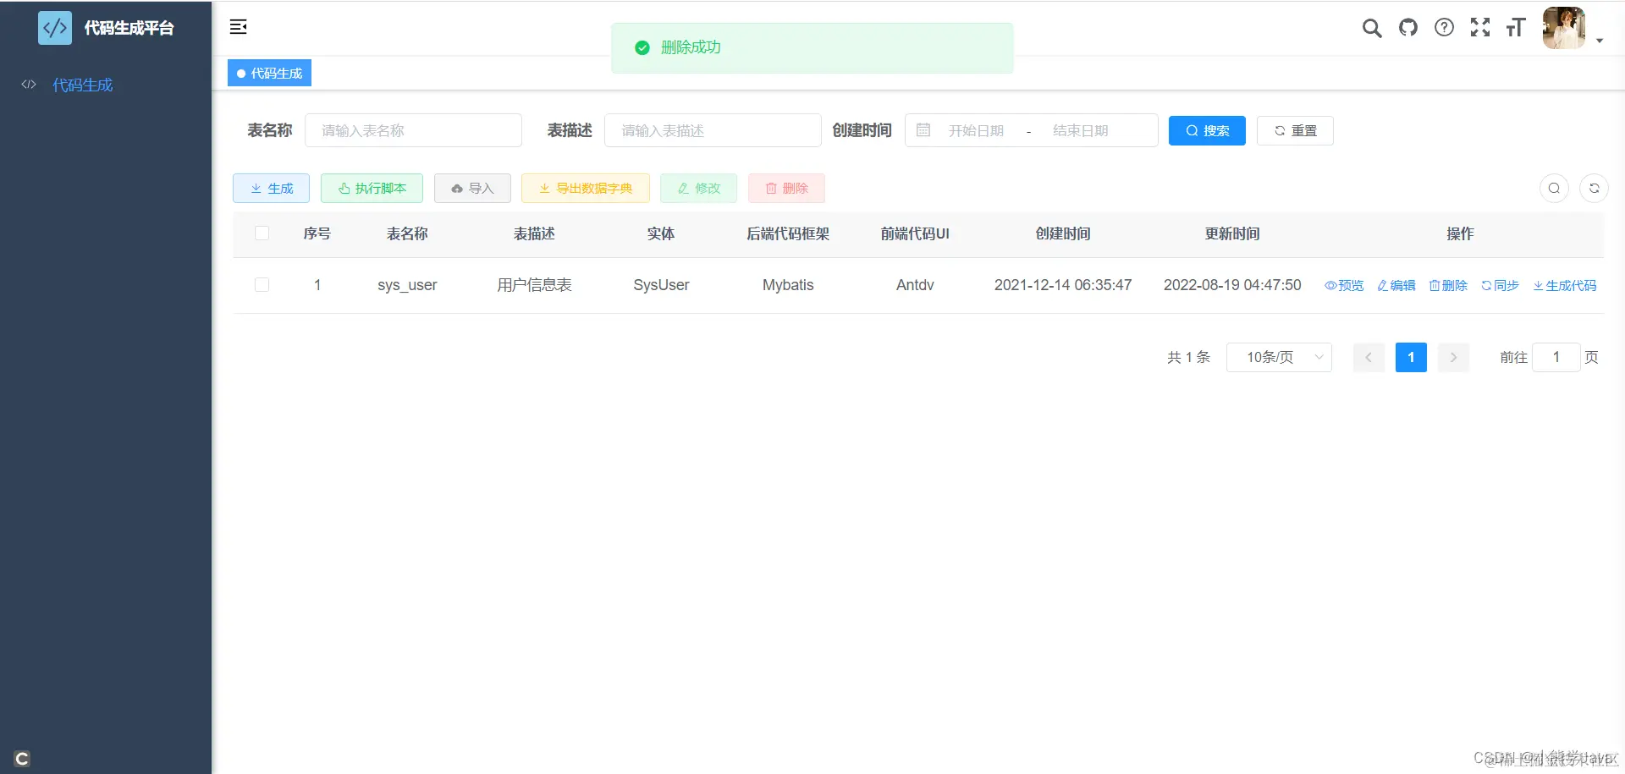
Task: Click page number 1 in pagination
Action: pyautogui.click(x=1410, y=357)
